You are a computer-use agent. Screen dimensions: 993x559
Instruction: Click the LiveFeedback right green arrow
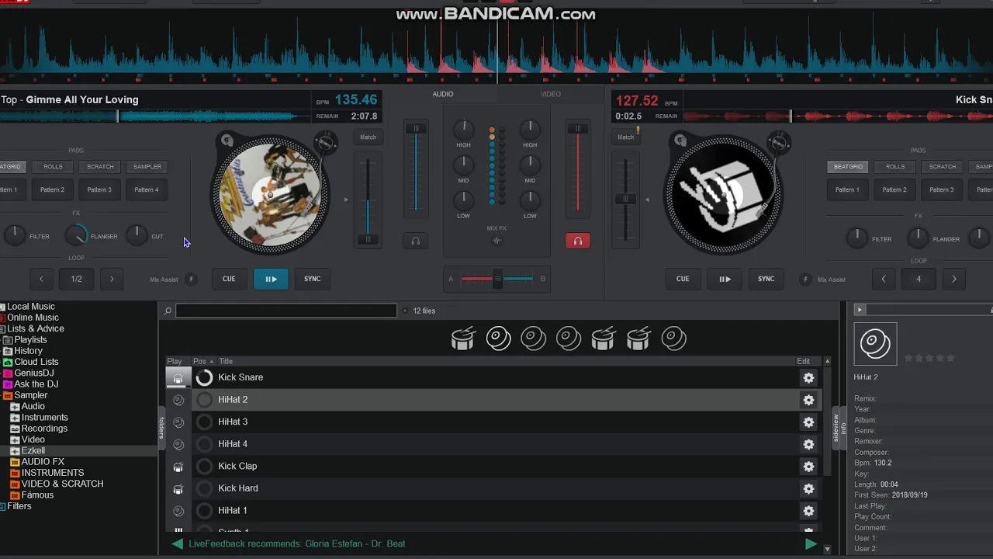pos(811,543)
